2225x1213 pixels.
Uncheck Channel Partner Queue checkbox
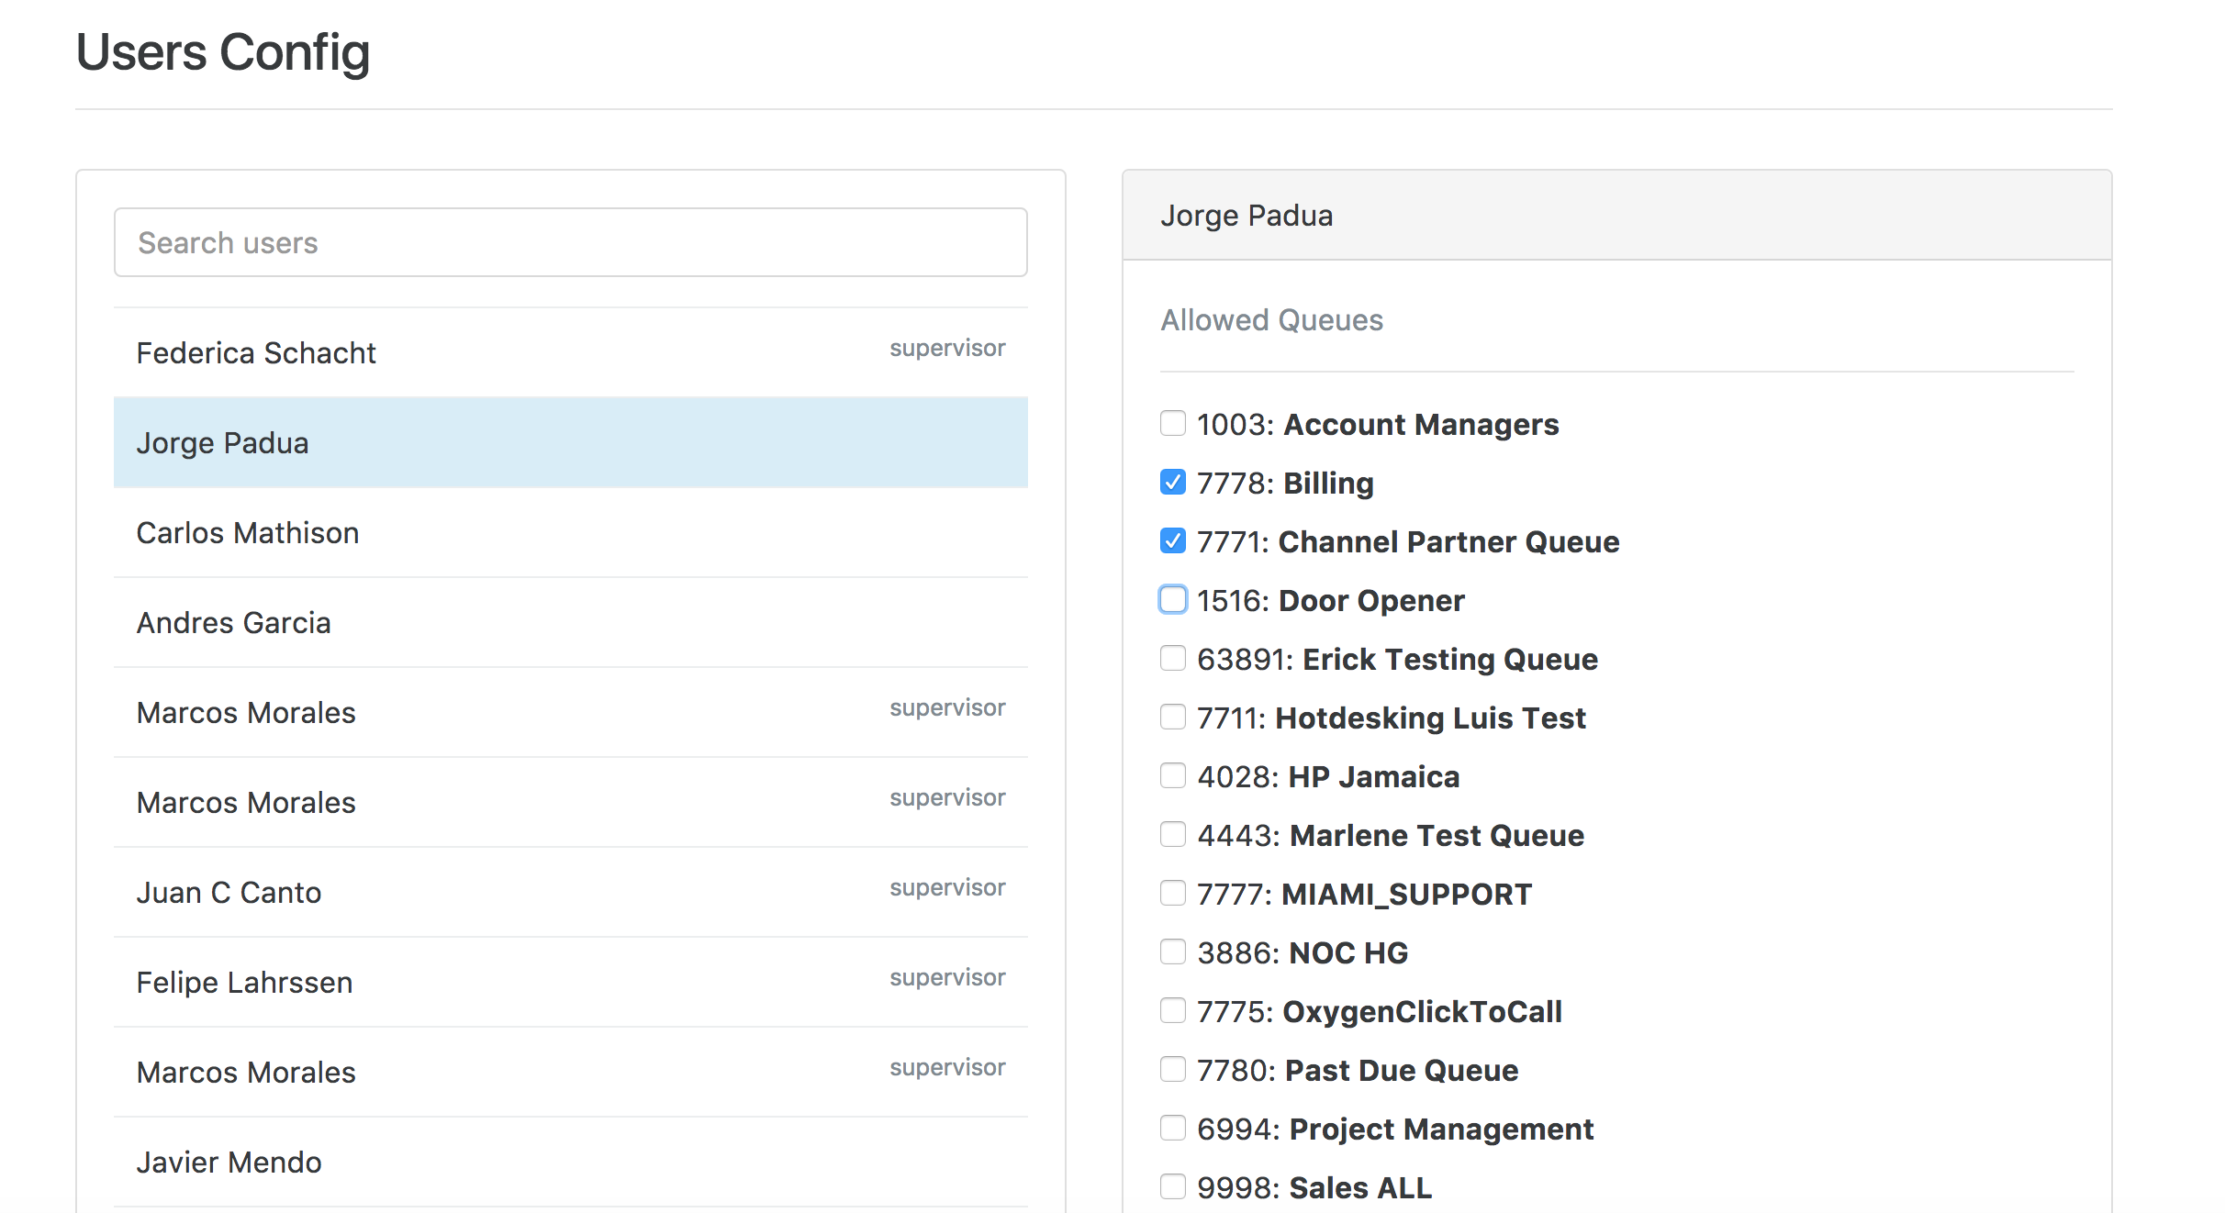[1172, 541]
